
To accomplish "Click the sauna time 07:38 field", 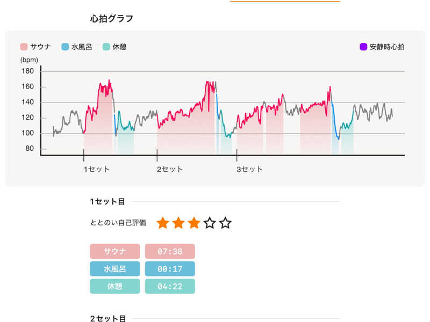I will tap(170, 251).
